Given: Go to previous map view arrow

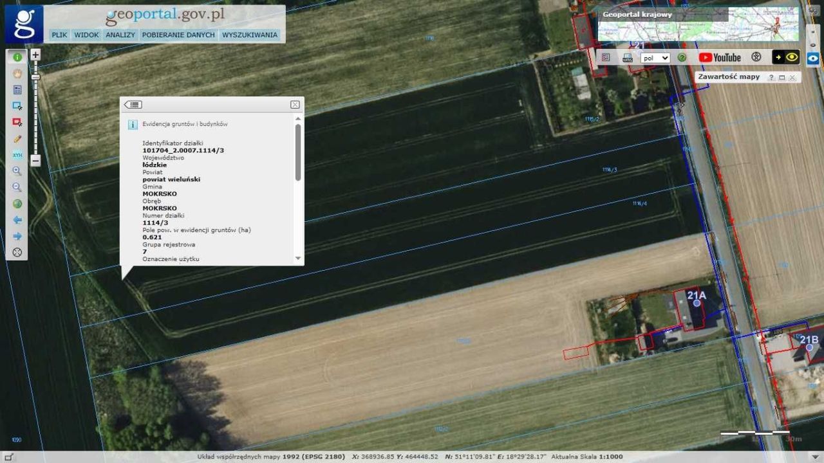Looking at the screenshot, I should [17, 220].
